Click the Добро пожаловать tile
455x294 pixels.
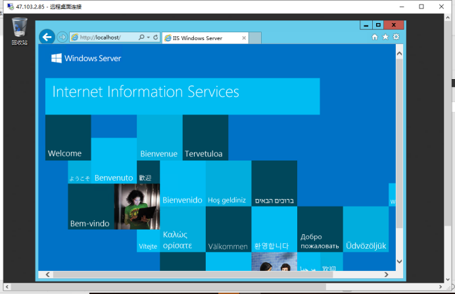320,230
